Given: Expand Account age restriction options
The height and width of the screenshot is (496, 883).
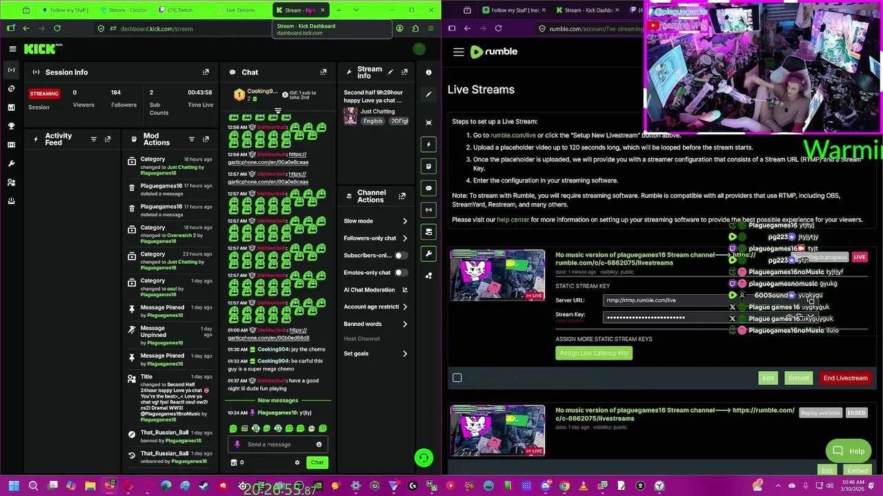Looking at the screenshot, I should pos(375,307).
